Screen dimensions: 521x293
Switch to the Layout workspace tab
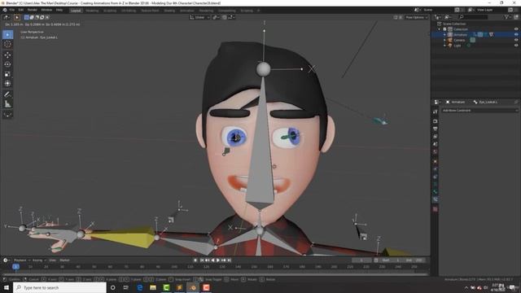(76, 11)
